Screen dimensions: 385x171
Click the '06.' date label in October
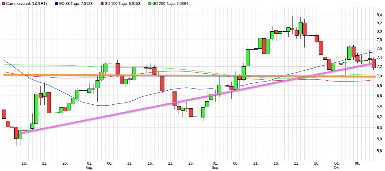click(357, 163)
